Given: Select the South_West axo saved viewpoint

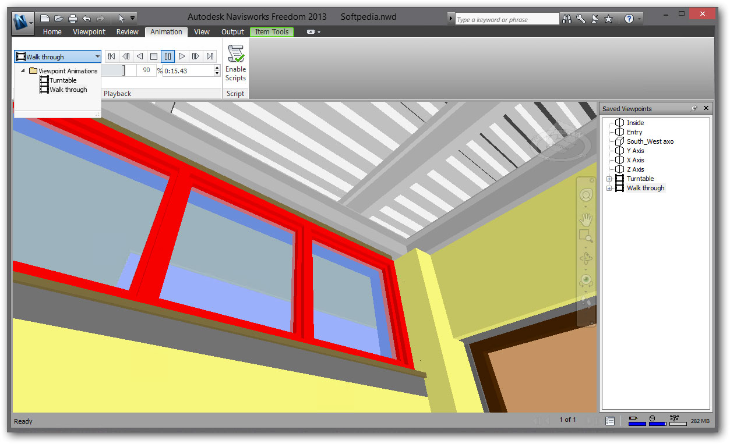Looking at the screenshot, I should (x=650, y=141).
